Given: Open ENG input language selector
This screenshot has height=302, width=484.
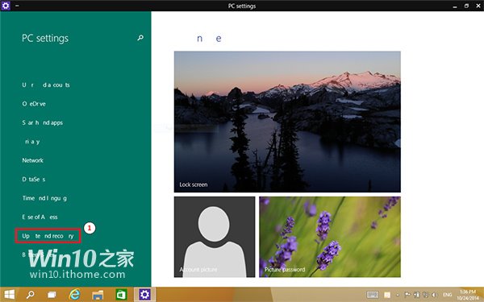Looking at the screenshot, I should (x=447, y=295).
